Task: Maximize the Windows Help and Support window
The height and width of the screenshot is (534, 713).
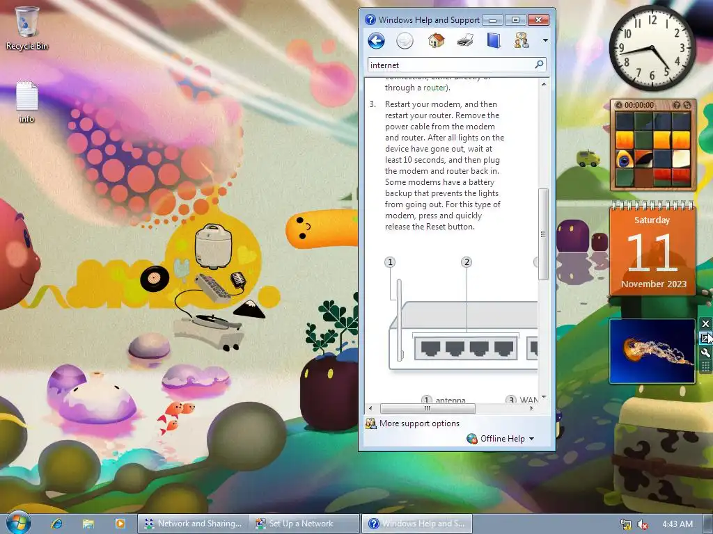Action: point(515,20)
